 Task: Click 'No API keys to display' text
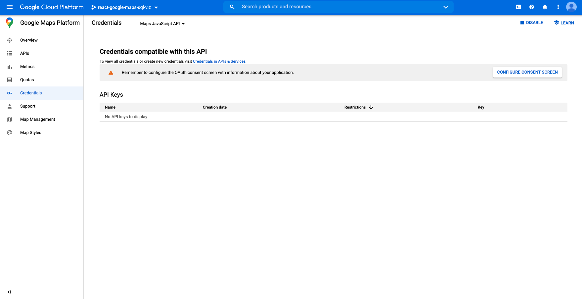coord(126,117)
